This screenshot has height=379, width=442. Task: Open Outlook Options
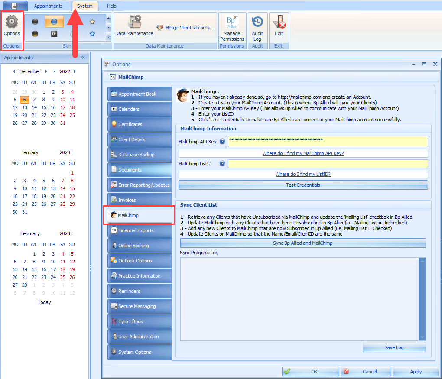pos(140,261)
